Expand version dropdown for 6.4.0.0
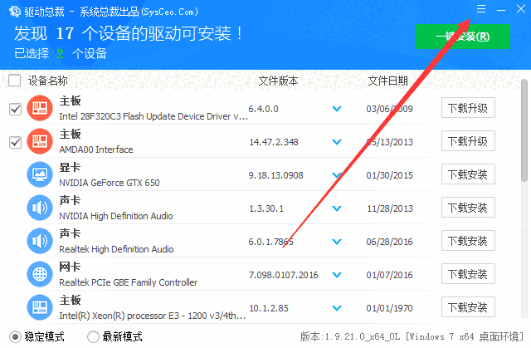531x348 pixels. point(337,109)
